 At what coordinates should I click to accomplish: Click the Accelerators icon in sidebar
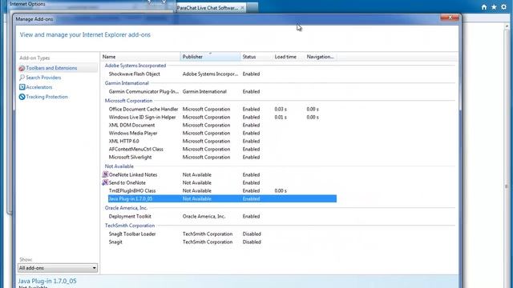[22, 87]
